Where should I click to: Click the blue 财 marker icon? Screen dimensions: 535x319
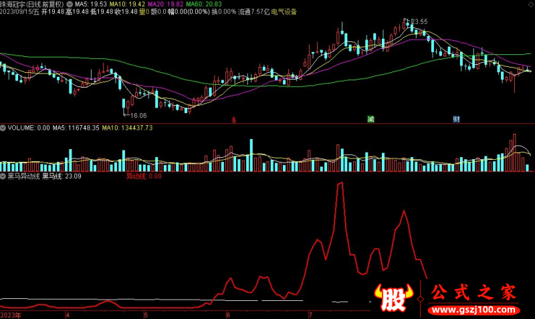[456, 119]
